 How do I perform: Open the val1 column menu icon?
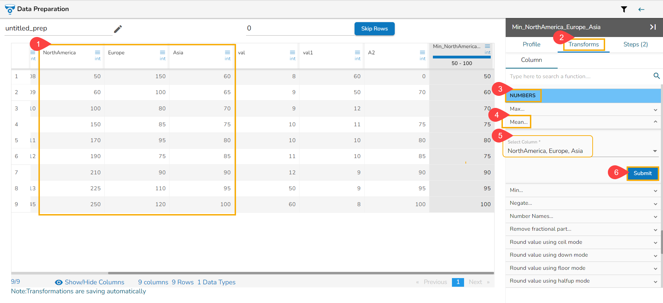coord(357,53)
